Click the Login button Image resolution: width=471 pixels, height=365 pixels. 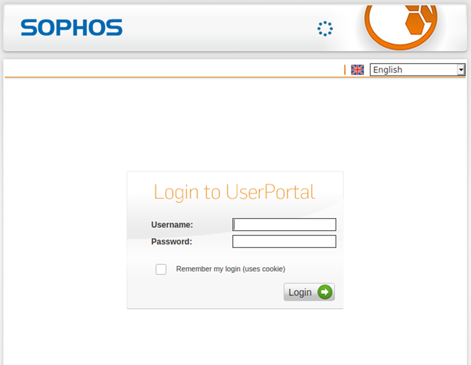coord(309,292)
